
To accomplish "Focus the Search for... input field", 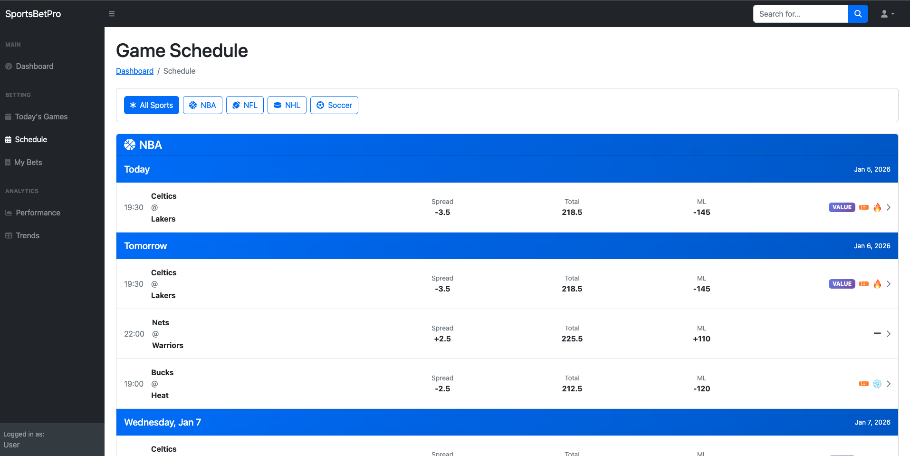I will [800, 14].
